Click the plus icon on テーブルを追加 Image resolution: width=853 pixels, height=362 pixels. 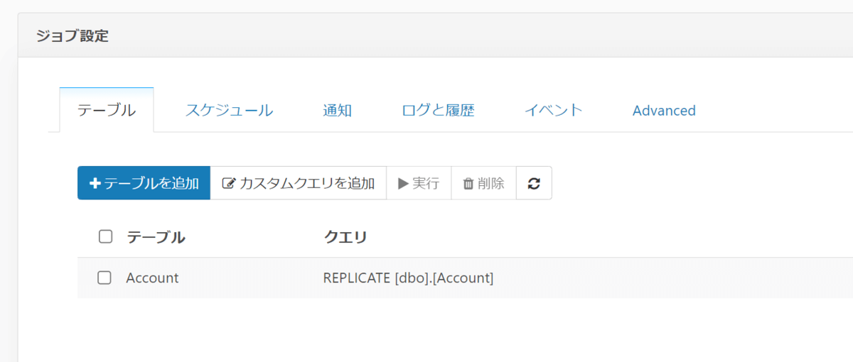click(95, 183)
